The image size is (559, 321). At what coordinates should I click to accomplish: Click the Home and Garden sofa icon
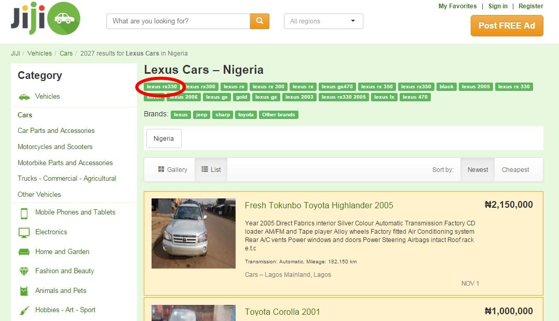[x=24, y=252]
